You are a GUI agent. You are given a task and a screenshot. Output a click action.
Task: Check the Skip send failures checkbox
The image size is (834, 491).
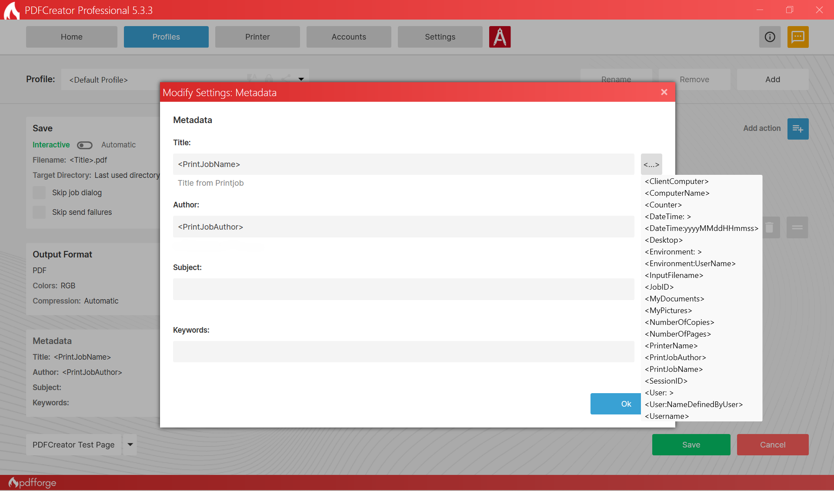click(39, 212)
